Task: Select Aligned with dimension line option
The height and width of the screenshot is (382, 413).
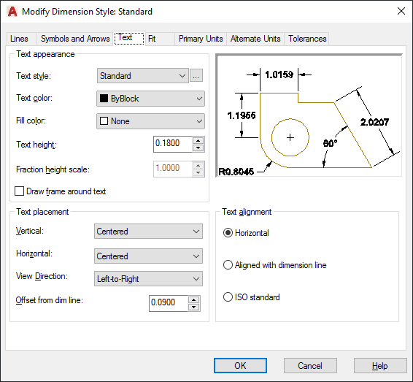Action: pos(228,265)
